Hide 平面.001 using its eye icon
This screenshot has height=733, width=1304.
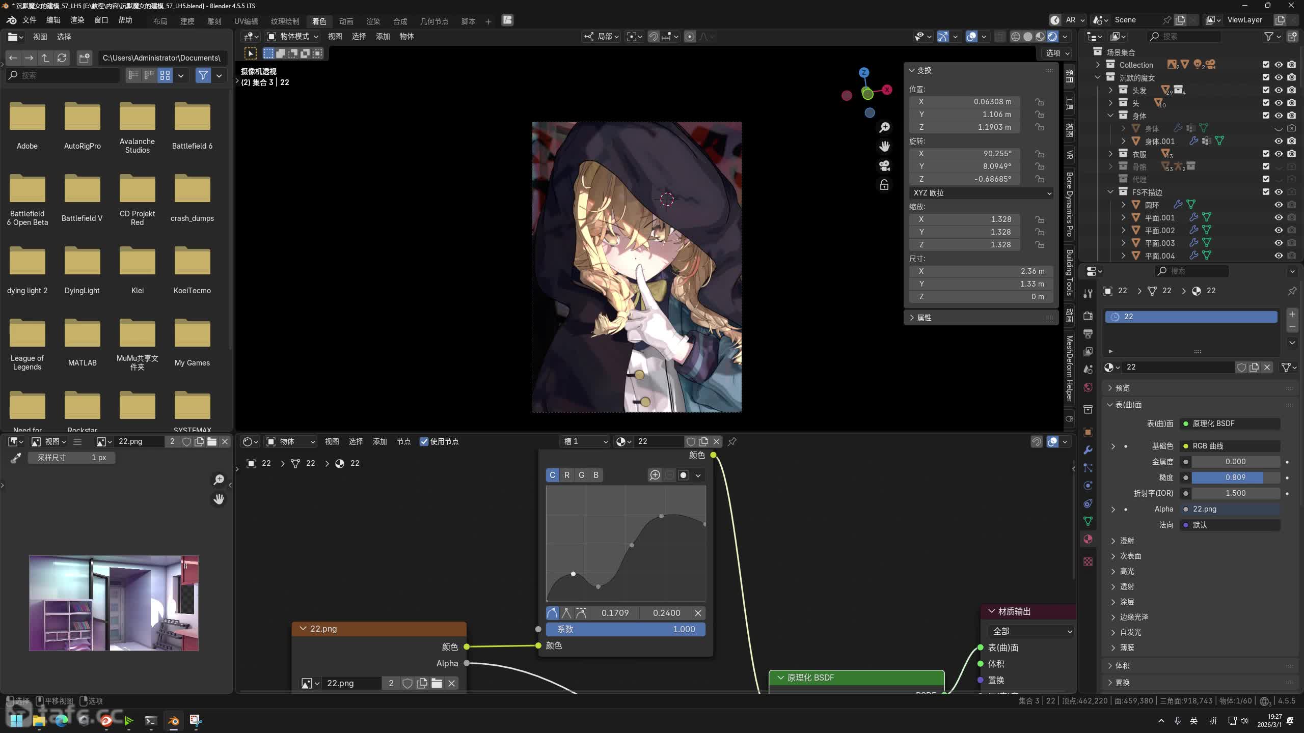tap(1278, 217)
